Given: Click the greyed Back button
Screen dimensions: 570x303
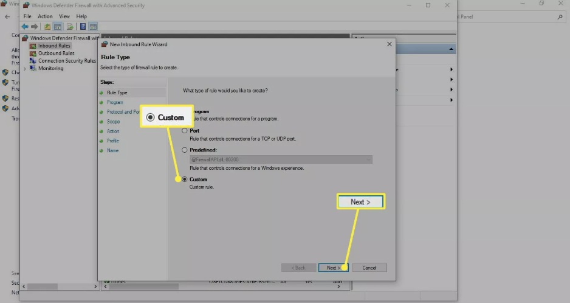Looking at the screenshot, I should 298,268.
